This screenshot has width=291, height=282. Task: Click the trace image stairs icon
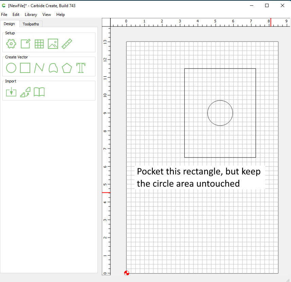tap(25, 92)
